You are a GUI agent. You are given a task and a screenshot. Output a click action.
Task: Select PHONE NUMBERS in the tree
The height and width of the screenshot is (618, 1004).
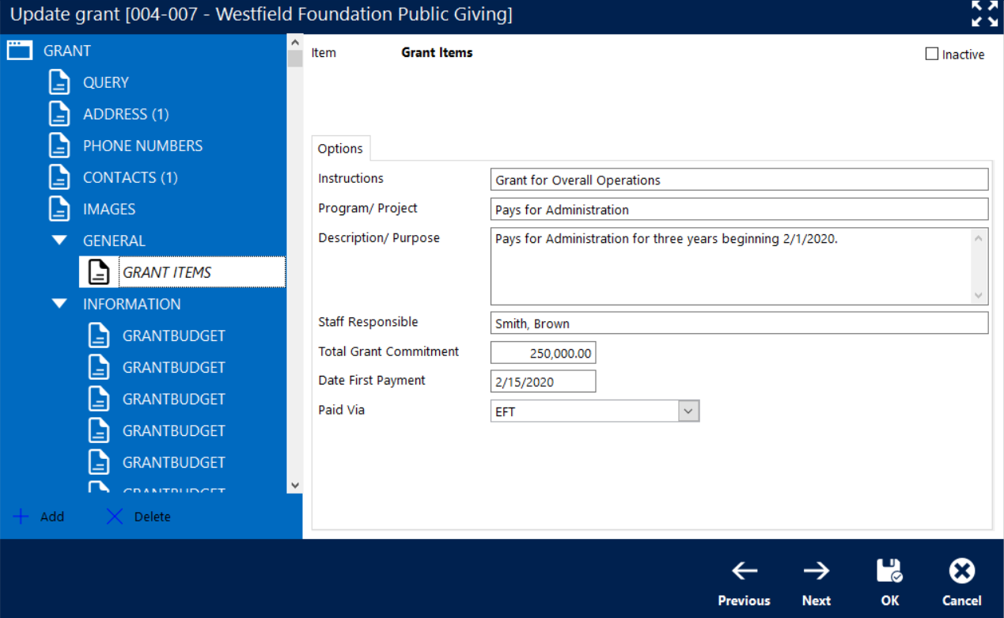pos(142,146)
